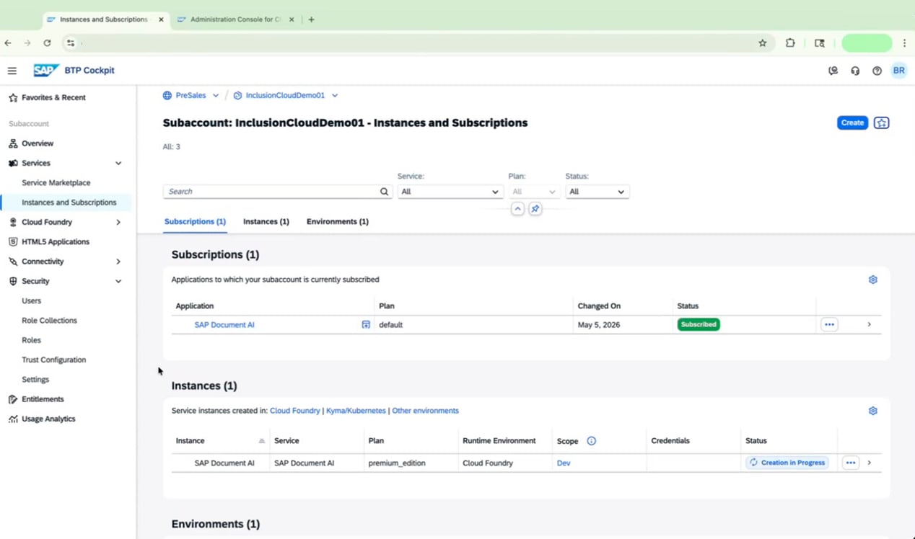Open a new browser tab
The height and width of the screenshot is (539, 915).
point(311,19)
